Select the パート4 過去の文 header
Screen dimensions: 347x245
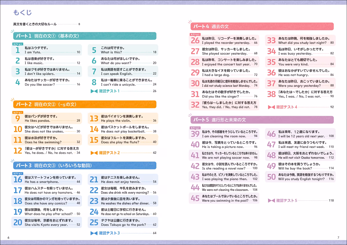click(262, 26)
